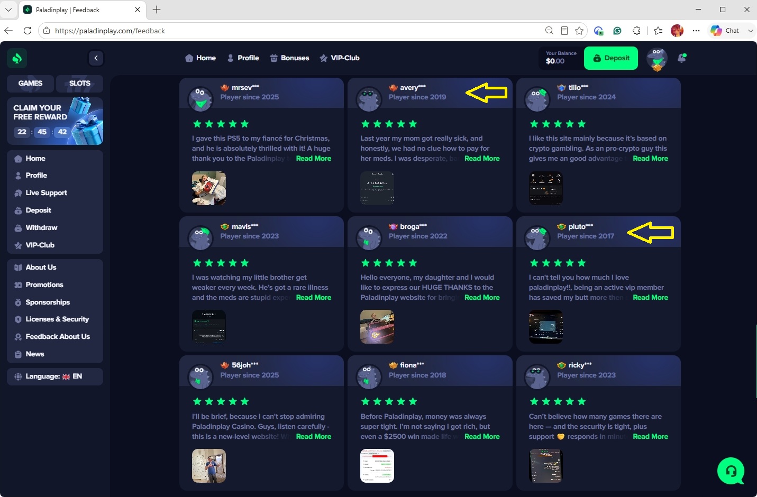Open browser settings and more menu
This screenshot has width=757, height=497.
(x=696, y=31)
